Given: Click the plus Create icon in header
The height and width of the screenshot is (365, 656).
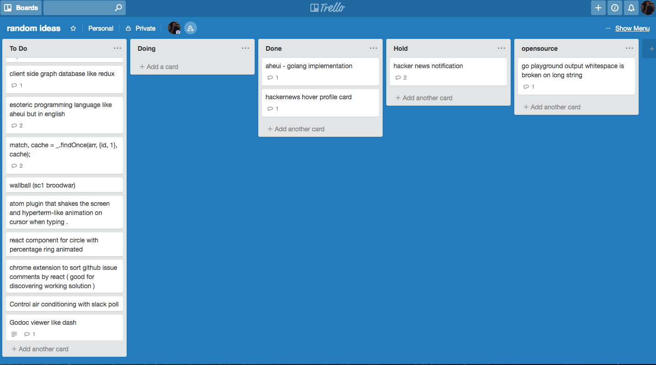Looking at the screenshot, I should click(x=598, y=8).
